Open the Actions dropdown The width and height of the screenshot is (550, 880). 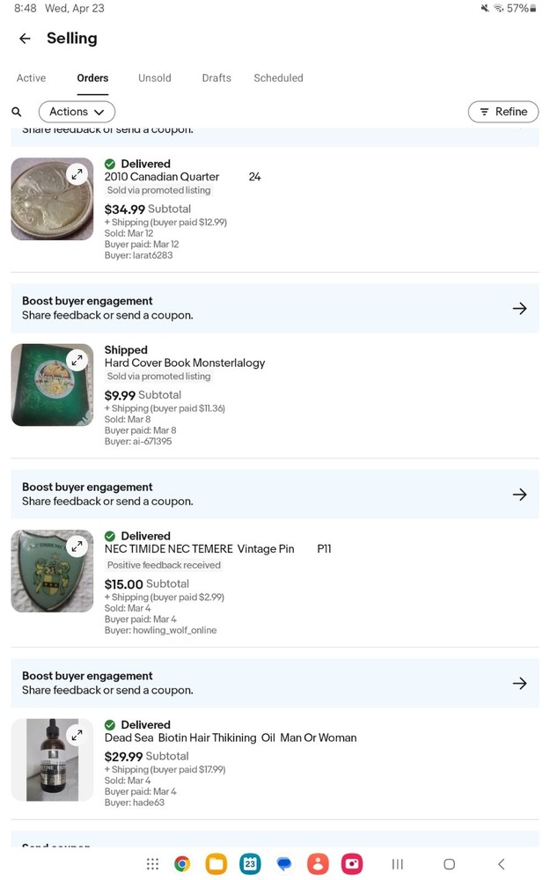click(x=77, y=112)
